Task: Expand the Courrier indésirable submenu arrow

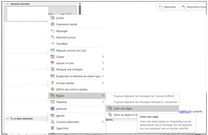Action: (103, 122)
